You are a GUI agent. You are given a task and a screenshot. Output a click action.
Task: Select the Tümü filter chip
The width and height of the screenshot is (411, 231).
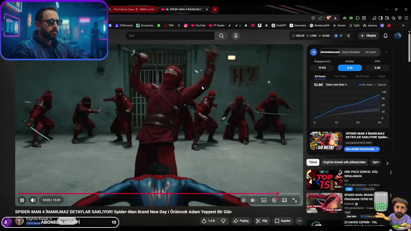click(313, 162)
